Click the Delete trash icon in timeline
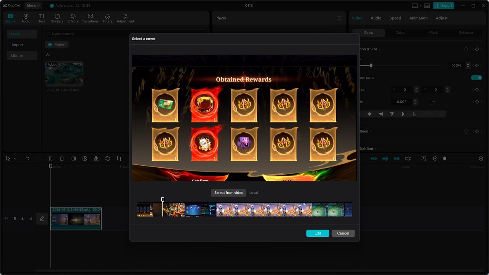The height and width of the screenshot is (275, 489). 62,159
